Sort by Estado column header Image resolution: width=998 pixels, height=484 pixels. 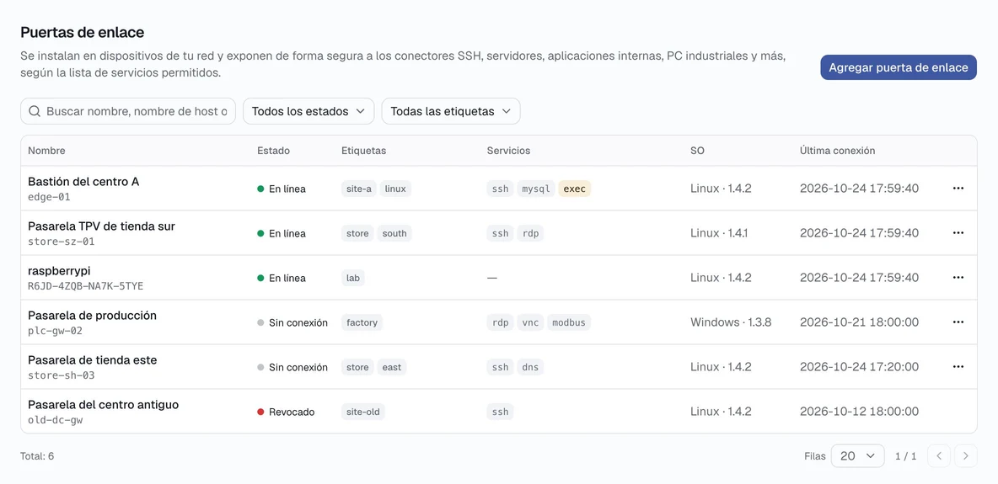(x=273, y=151)
